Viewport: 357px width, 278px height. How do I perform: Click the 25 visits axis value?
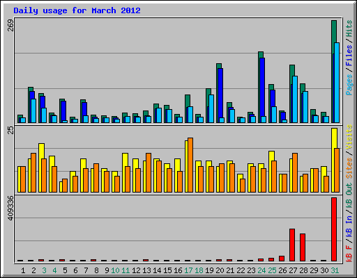pos(10,130)
